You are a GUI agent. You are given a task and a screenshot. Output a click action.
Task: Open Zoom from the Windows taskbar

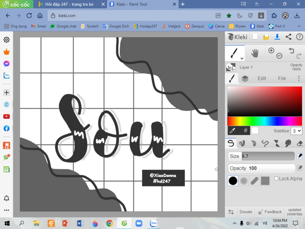click(139, 223)
